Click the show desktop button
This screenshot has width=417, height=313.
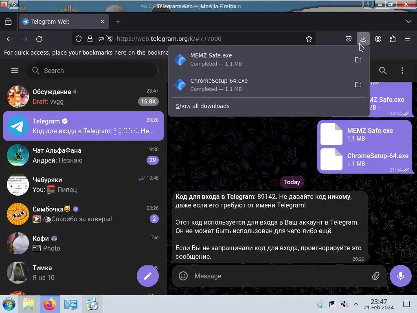click(406, 304)
